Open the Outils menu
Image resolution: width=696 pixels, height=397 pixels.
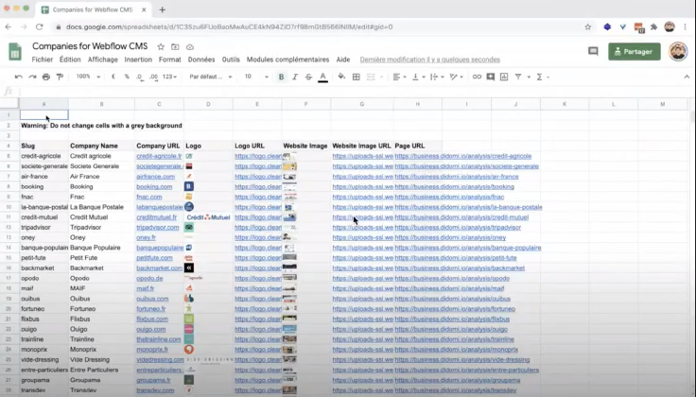(x=231, y=60)
